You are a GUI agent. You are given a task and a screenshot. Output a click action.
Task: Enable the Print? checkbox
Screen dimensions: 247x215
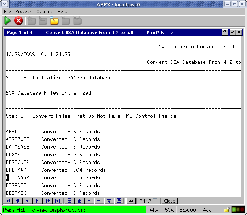pos(155,201)
